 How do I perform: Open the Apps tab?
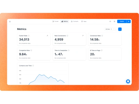tap(84, 21)
